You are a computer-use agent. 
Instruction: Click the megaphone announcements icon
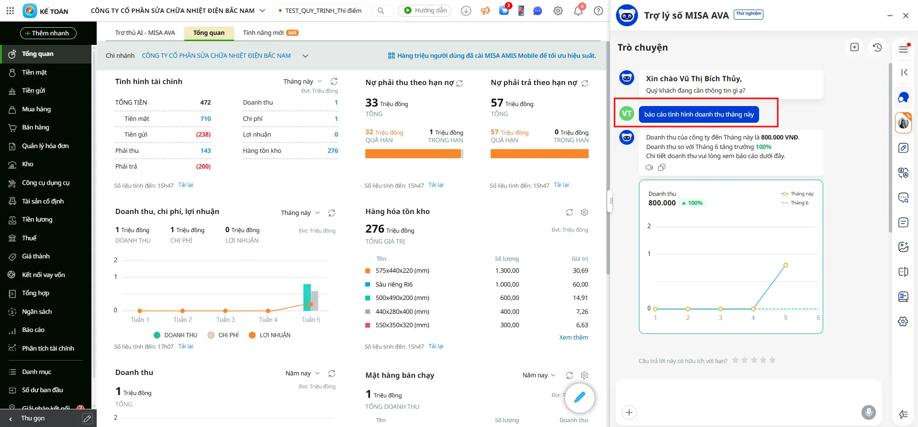click(x=485, y=11)
